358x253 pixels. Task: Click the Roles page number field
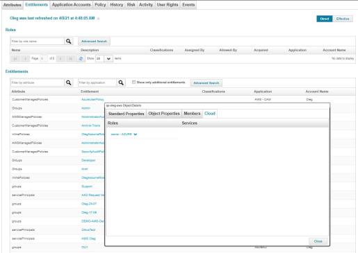tap(43, 59)
